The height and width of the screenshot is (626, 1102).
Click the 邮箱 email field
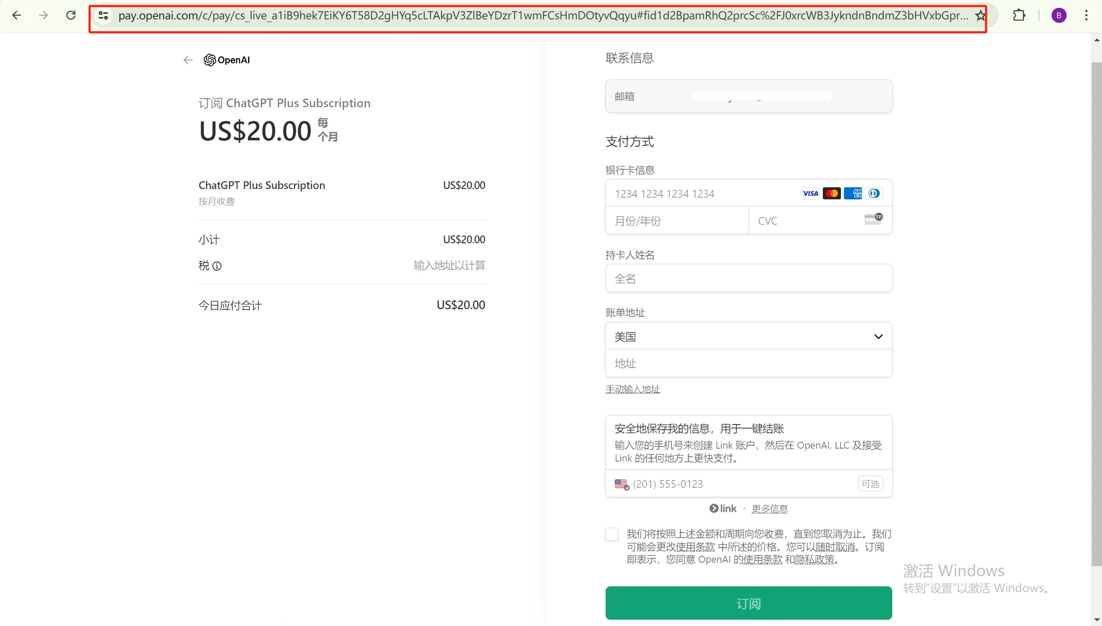pos(749,96)
